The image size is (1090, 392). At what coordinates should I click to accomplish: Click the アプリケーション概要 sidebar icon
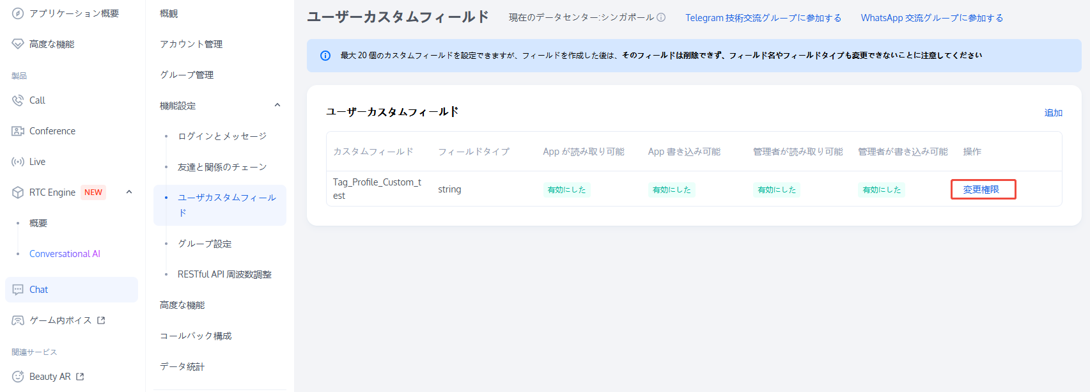point(18,13)
